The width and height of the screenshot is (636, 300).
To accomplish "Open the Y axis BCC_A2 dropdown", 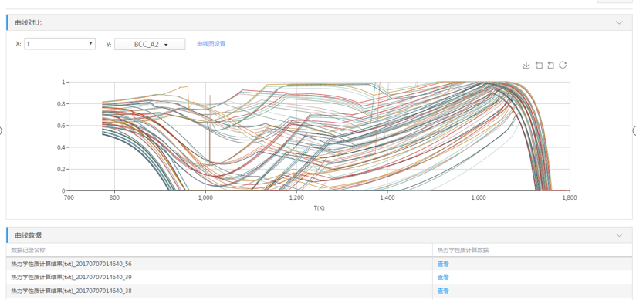I will coord(150,44).
